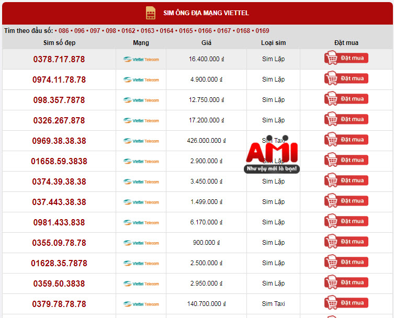Screen dimensions: 394x318
Task: Order sim 037.443.38.38 with Đặt mua button
Action: (x=346, y=200)
